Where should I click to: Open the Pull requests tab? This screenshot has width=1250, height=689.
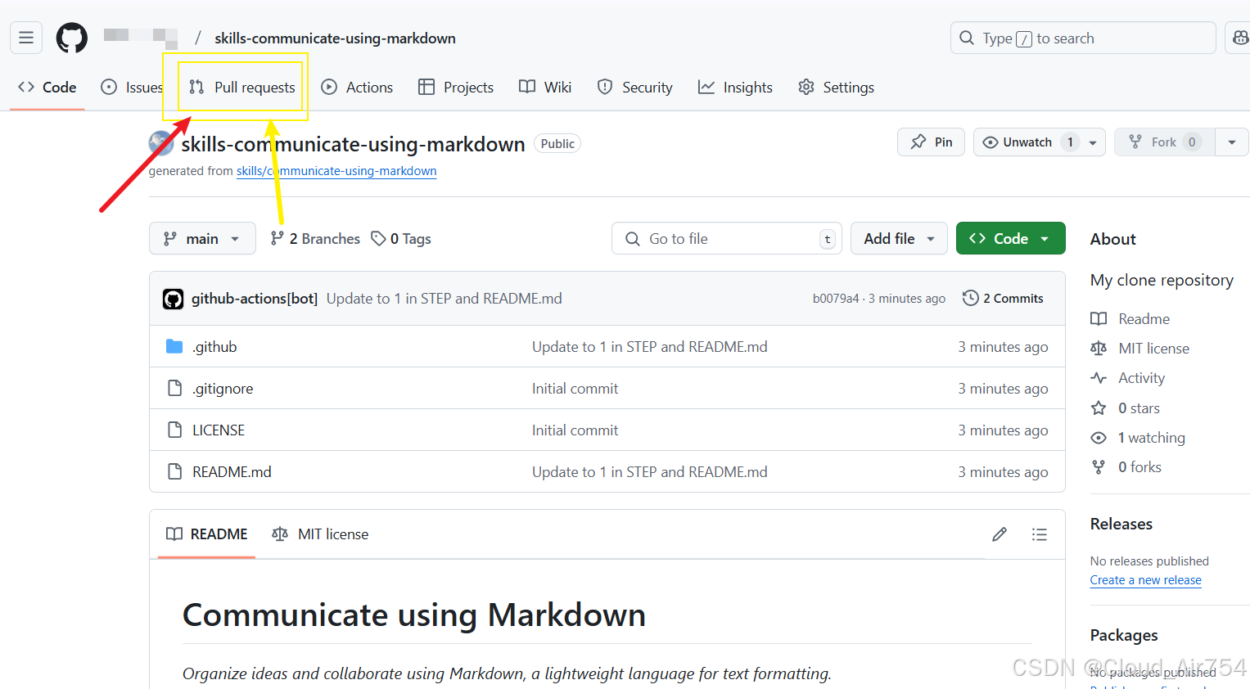pos(241,87)
